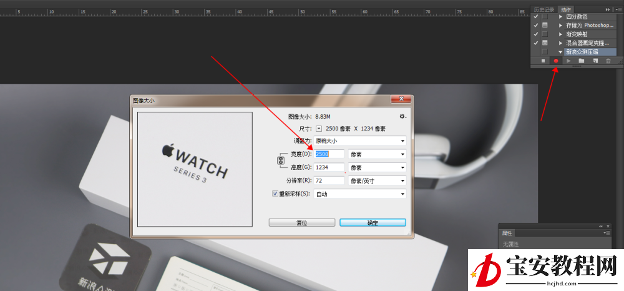
Task: Click the 图像大小 8.83M size text
Action: tap(310, 117)
